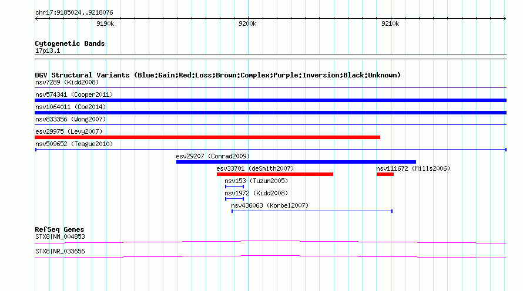Open the nsv111672 (Mills2006) label

(x=413, y=168)
